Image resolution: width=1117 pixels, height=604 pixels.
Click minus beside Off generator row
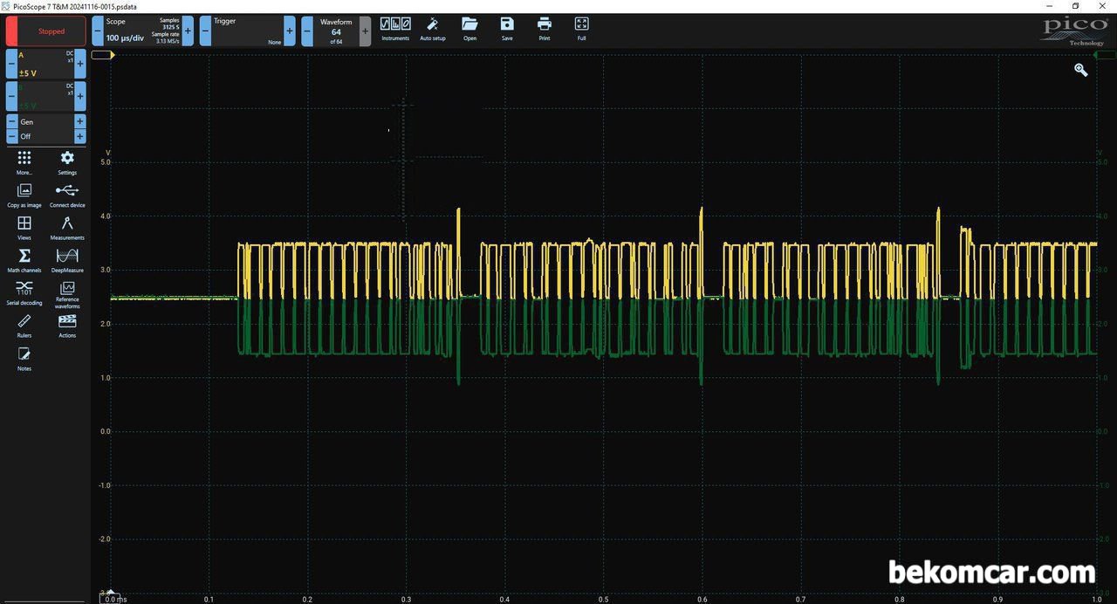click(x=11, y=136)
